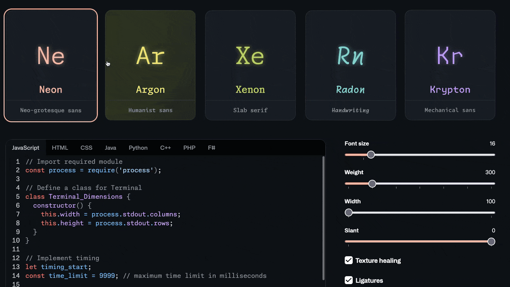The height and width of the screenshot is (287, 510).
Task: Select the Radon handwriting font card
Action: click(350, 65)
